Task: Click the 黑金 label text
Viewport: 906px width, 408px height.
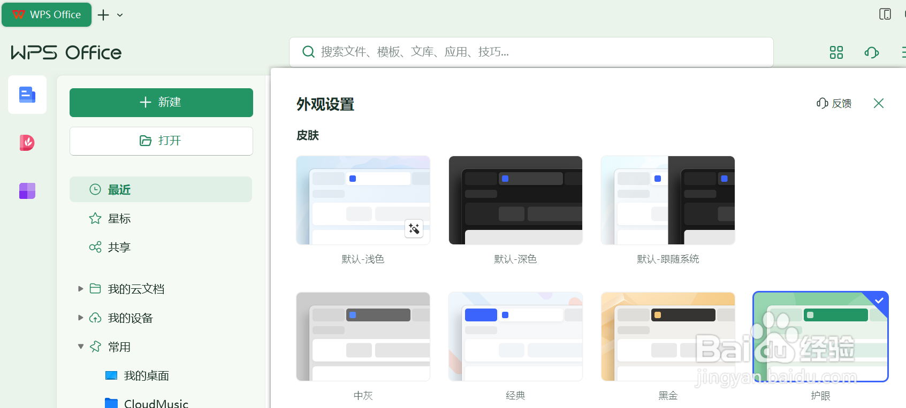Action: 668,396
